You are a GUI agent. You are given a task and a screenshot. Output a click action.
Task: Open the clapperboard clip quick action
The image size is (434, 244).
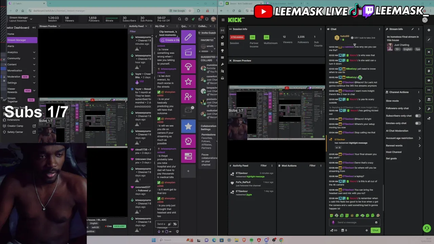tap(188, 52)
